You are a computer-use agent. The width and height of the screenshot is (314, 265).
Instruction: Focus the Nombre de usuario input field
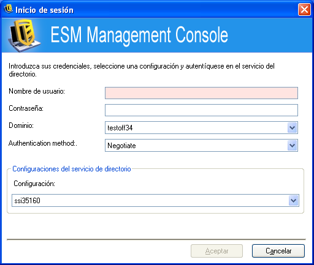pos(201,93)
